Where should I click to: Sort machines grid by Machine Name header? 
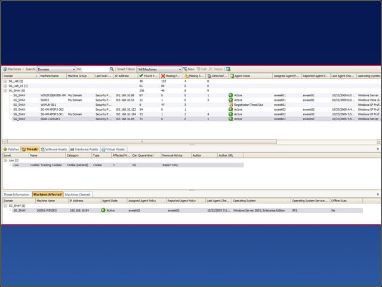click(53, 76)
